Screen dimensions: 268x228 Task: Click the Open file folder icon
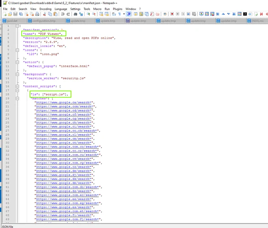[10, 14]
